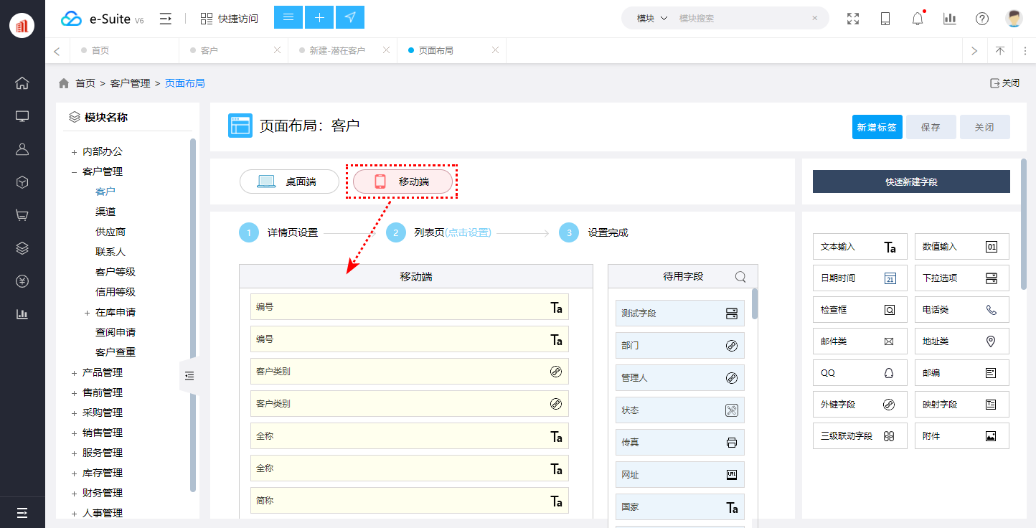Enter fullscreen mode via the expand icon

(852, 19)
